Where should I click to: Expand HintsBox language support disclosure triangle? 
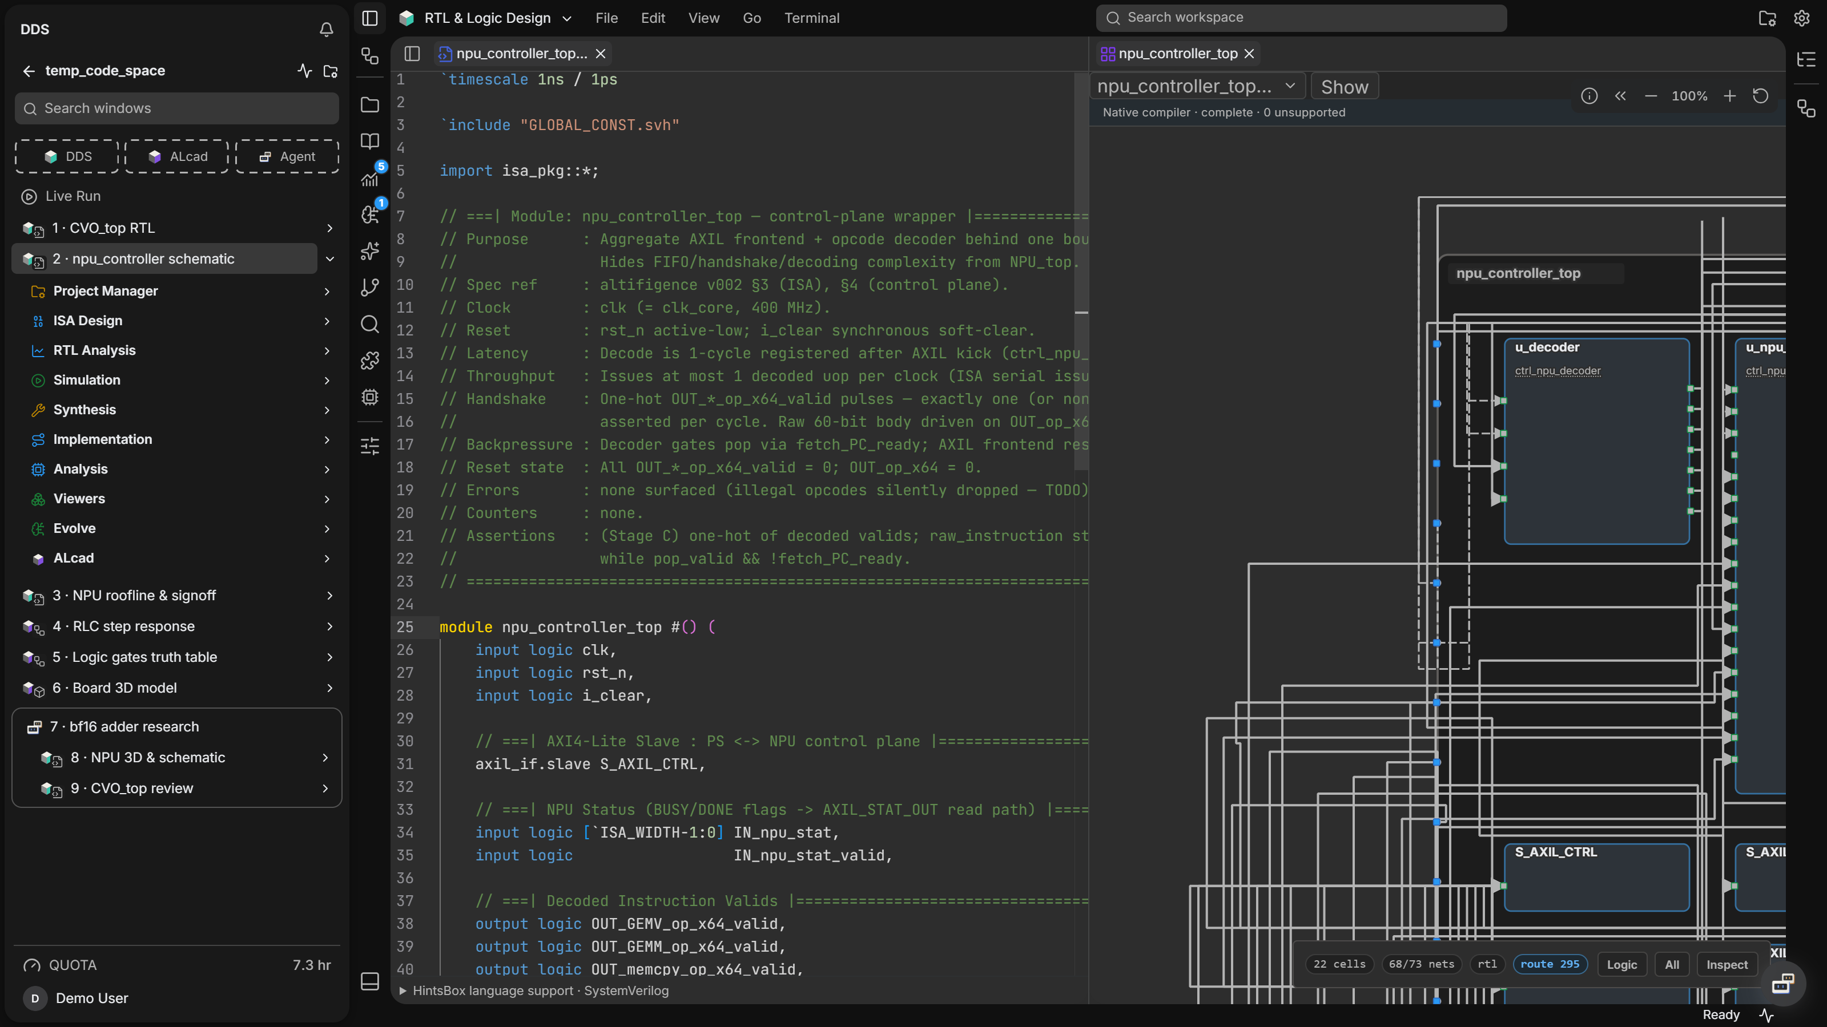(403, 991)
